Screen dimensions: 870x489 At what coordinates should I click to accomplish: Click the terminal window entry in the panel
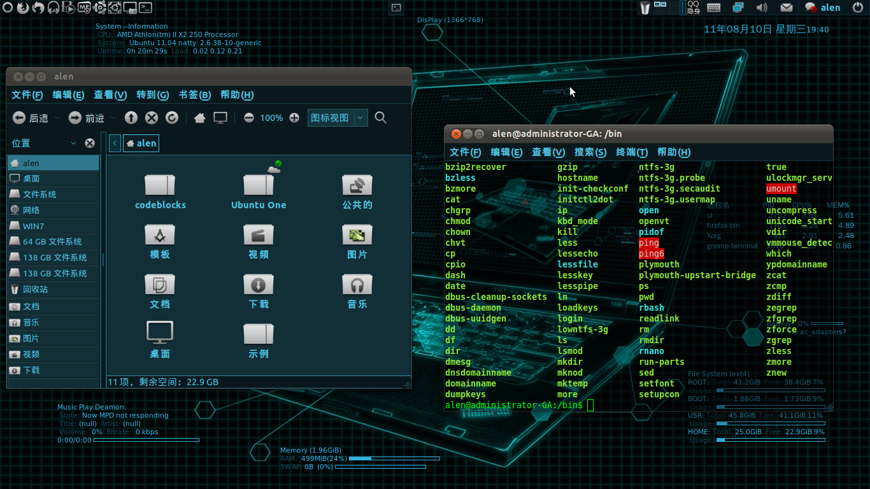pyautogui.click(x=396, y=8)
